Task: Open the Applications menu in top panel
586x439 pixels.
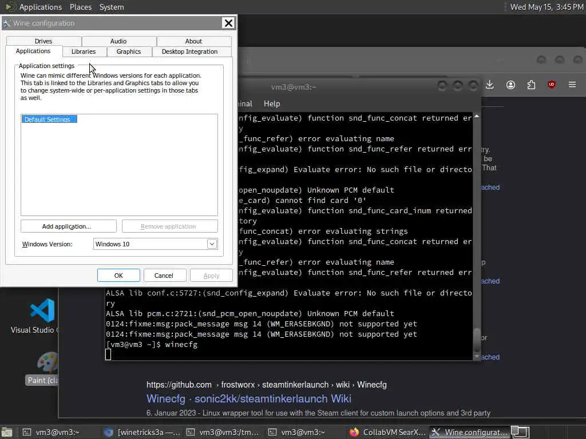Action: pos(41,7)
